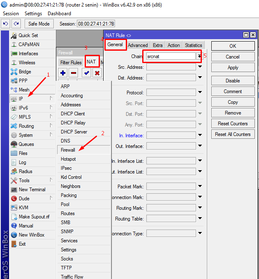The image size is (259, 279).
Task: Expand the Packet Mark field arrow
Action: (x=200, y=186)
